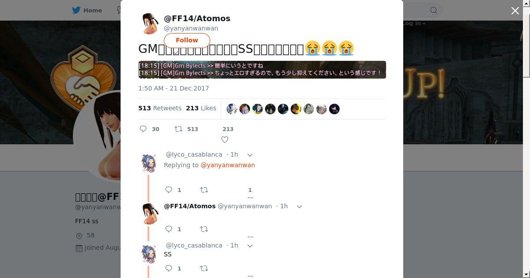Open the 213 Likes list
This screenshot has width=530, height=278.
point(201,108)
